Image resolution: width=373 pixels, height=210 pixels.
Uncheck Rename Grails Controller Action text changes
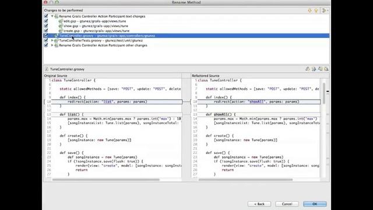tap(46, 16)
